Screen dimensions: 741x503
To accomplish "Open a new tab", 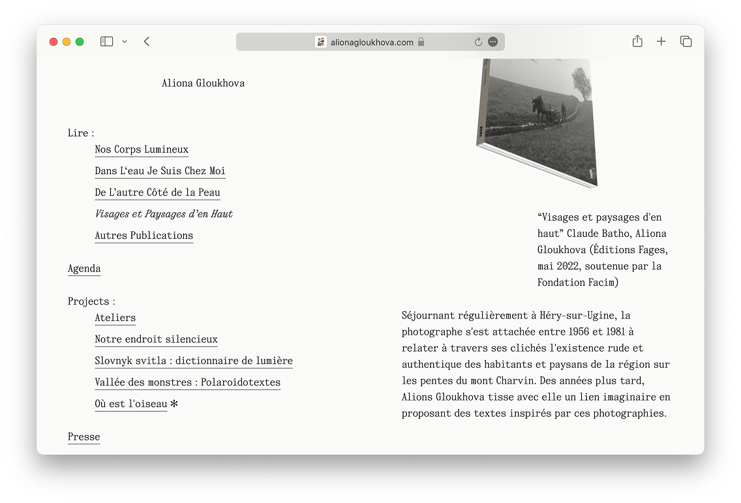I will click(x=661, y=42).
